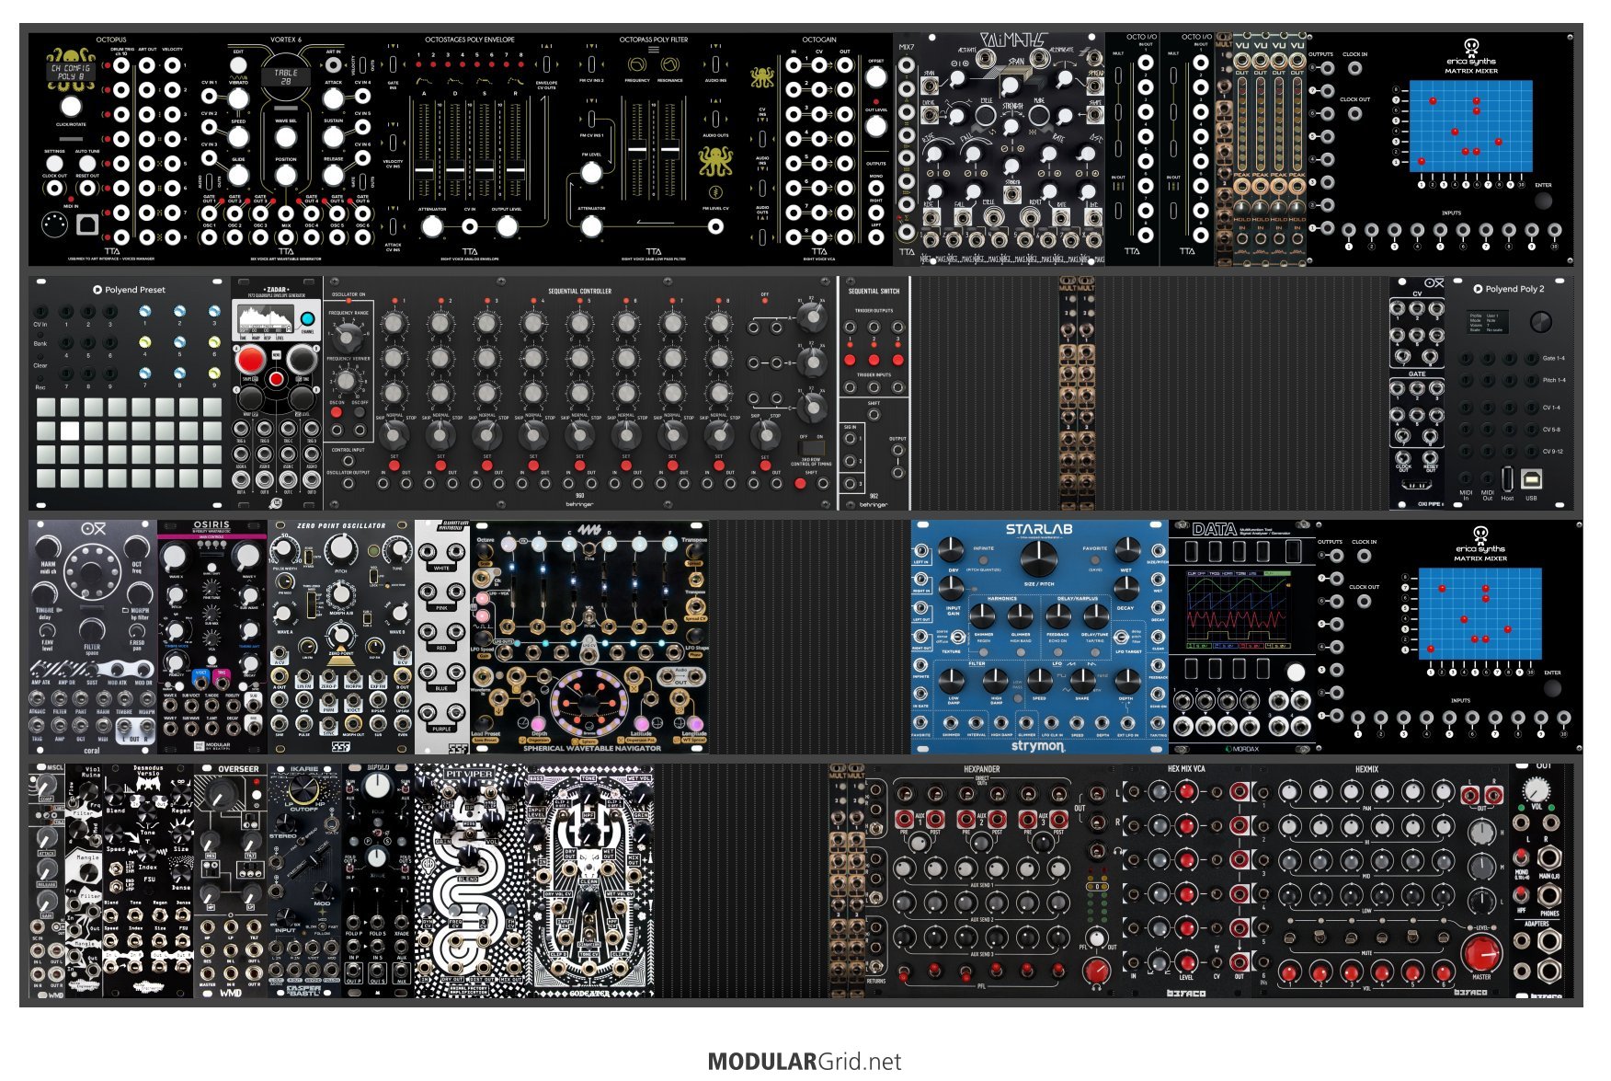This screenshot has width=1611, height=1081.
Task: Click the Octopus CLOCK OUT jack
Action: pyautogui.click(x=54, y=188)
